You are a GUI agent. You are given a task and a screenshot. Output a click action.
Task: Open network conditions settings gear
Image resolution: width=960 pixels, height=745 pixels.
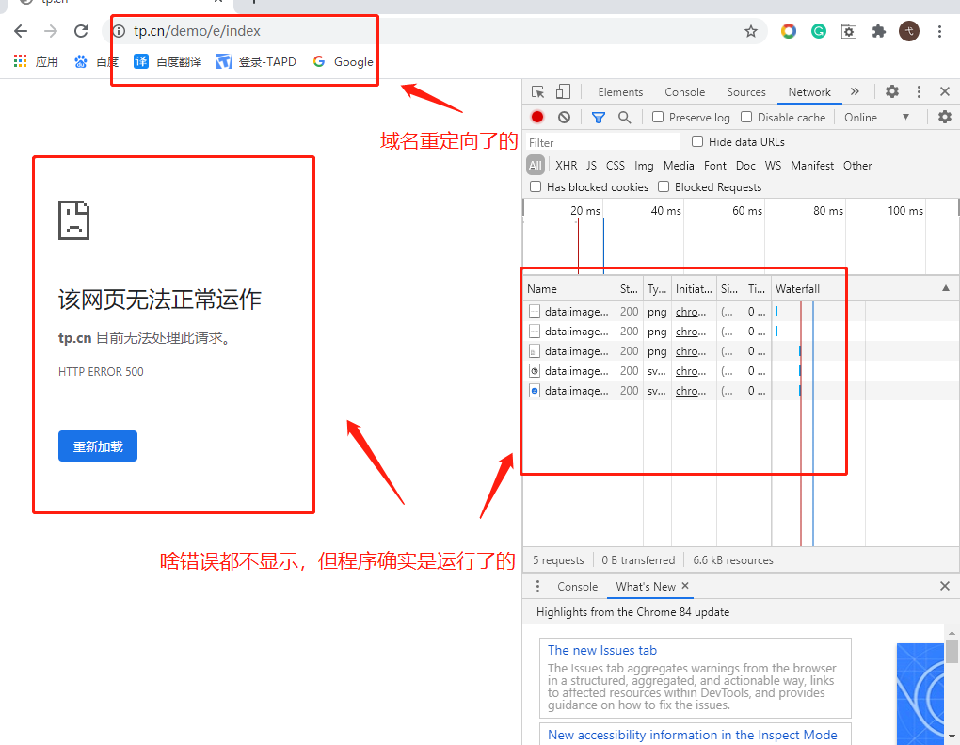pos(944,117)
